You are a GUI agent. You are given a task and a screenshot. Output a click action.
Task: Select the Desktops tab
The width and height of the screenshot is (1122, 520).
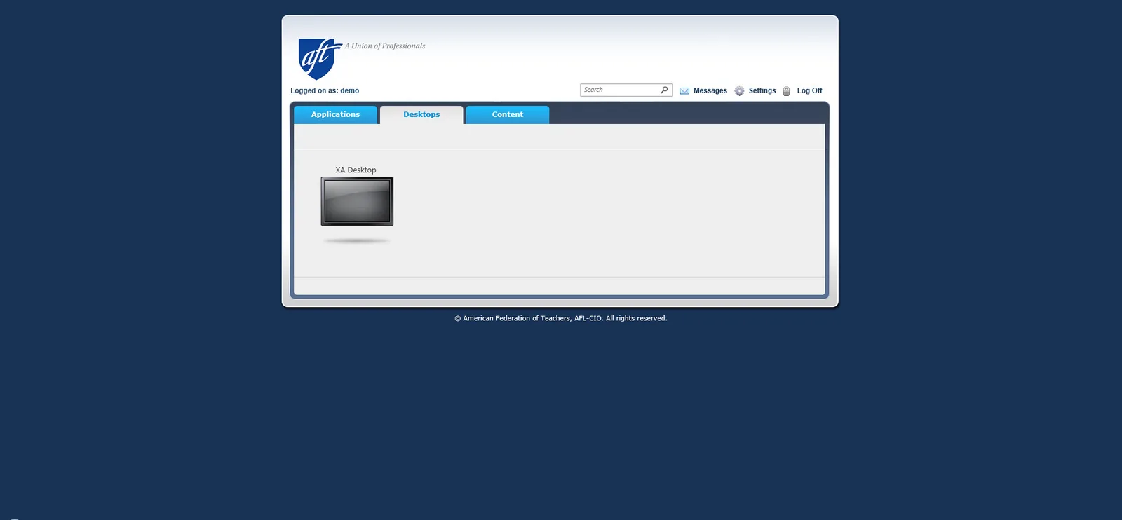421,115
